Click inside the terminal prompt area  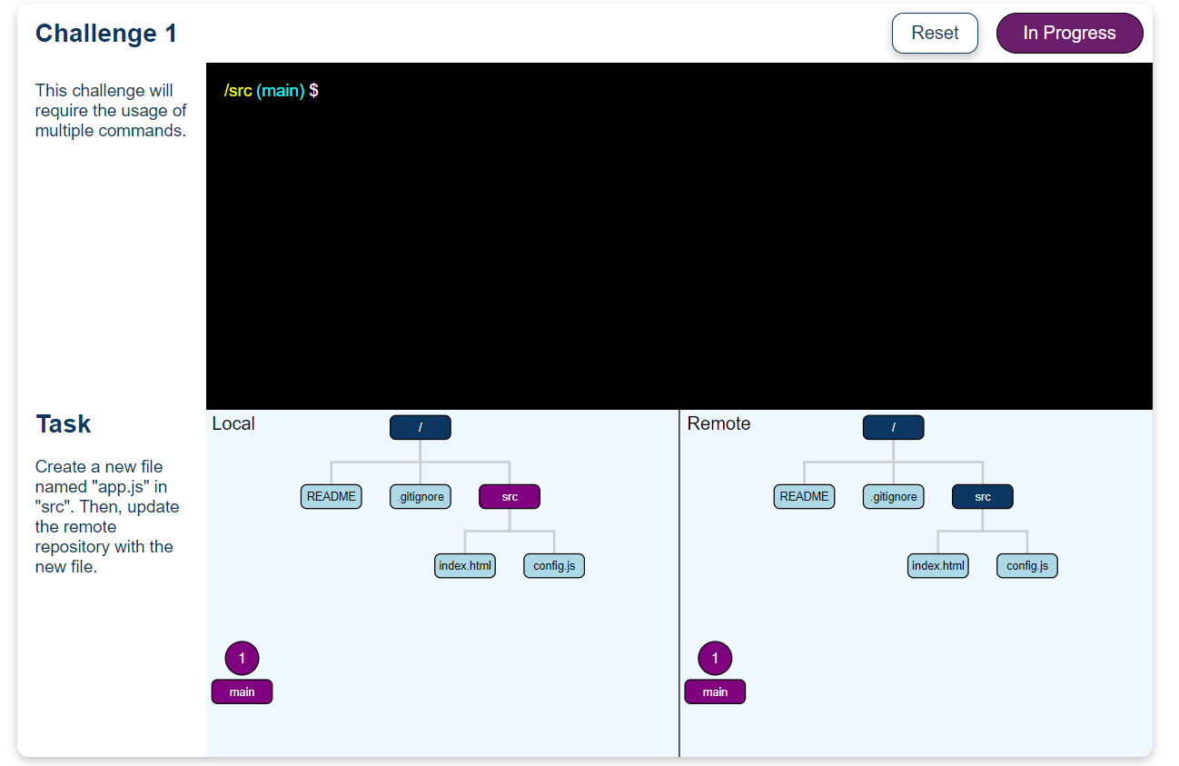pyautogui.click(x=545, y=91)
